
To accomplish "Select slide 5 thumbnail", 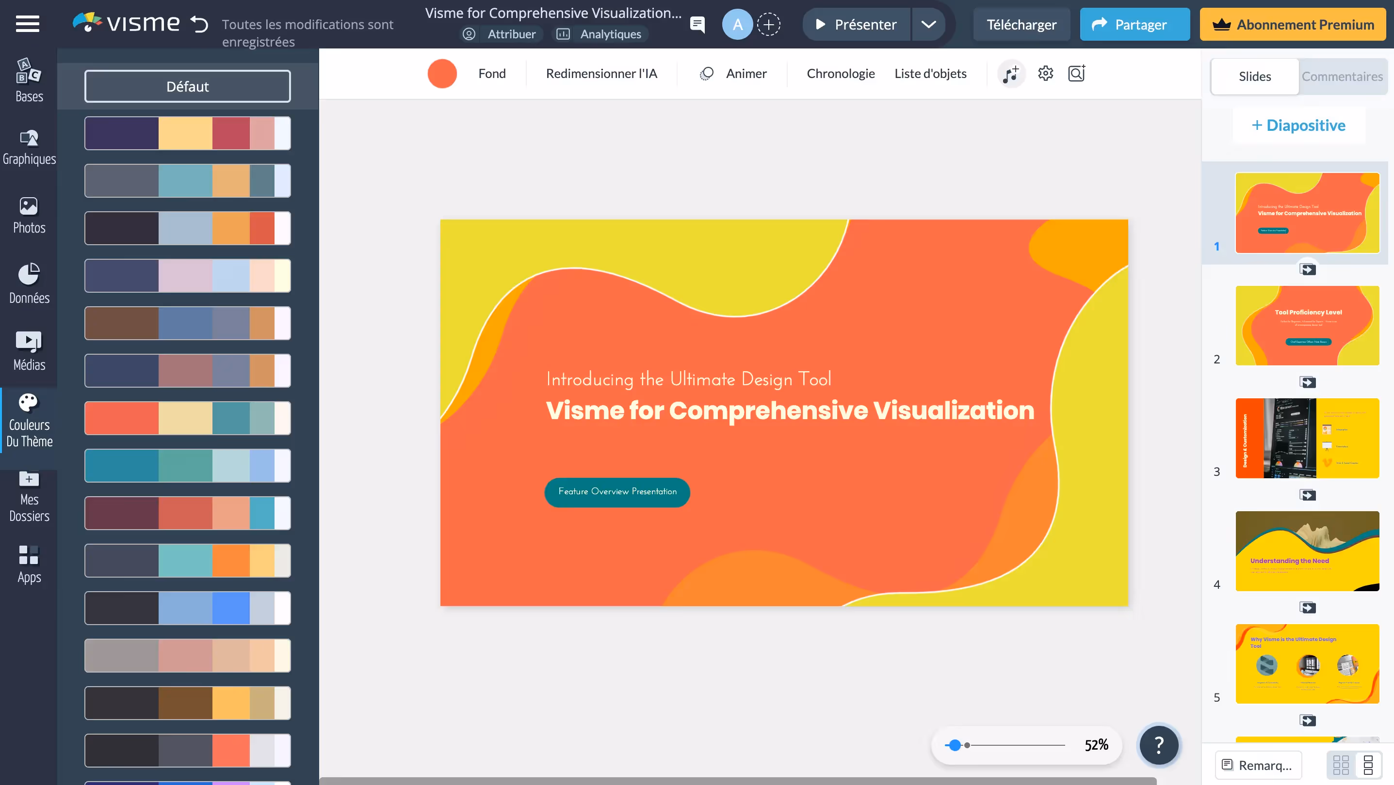I will [x=1307, y=664].
